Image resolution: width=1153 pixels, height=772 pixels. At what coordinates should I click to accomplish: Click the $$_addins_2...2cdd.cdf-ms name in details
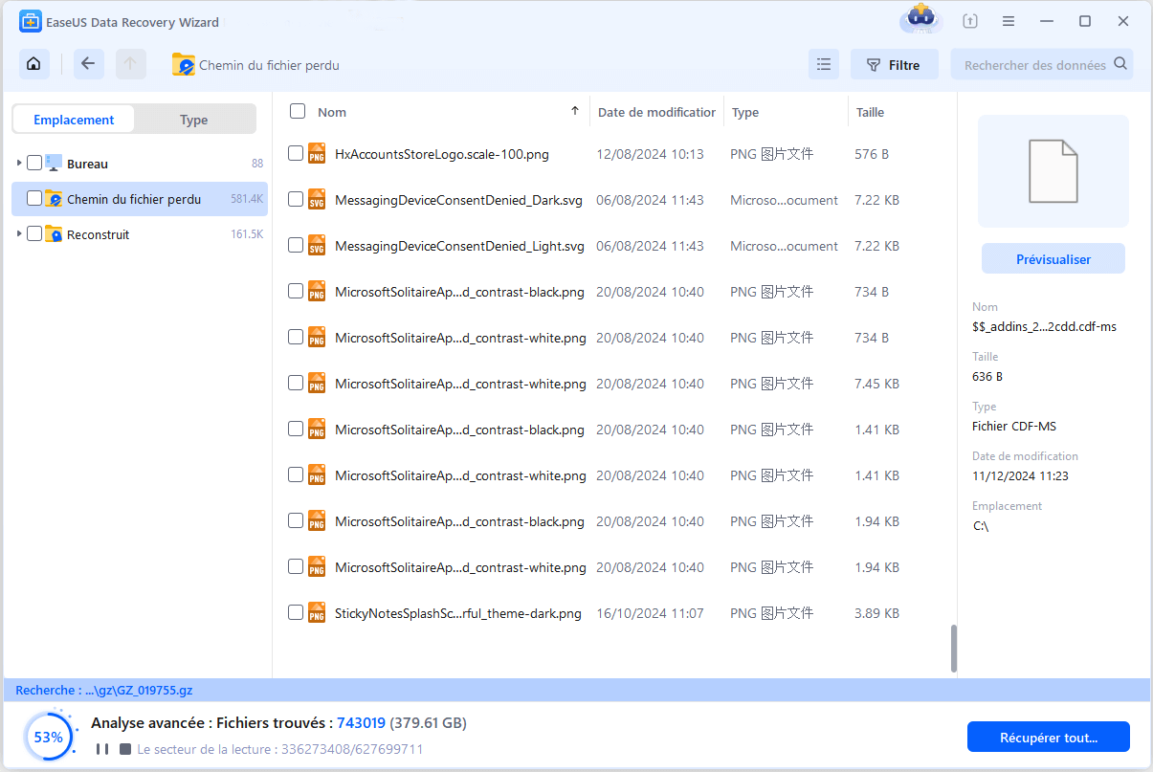pyautogui.click(x=1044, y=326)
